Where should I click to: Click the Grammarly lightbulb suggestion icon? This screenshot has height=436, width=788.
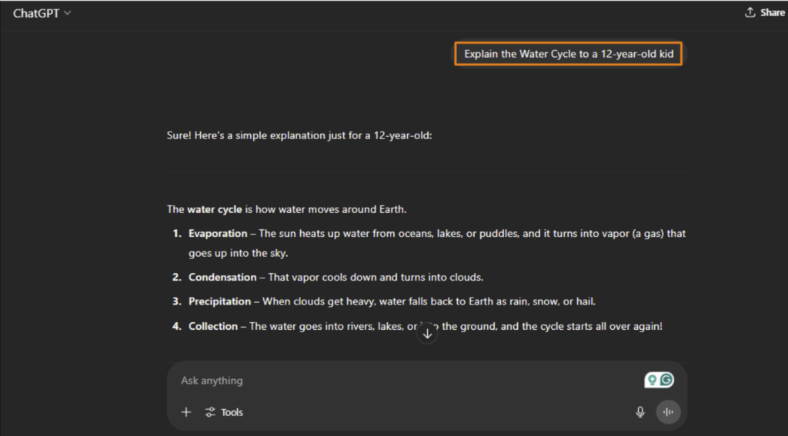tap(653, 380)
